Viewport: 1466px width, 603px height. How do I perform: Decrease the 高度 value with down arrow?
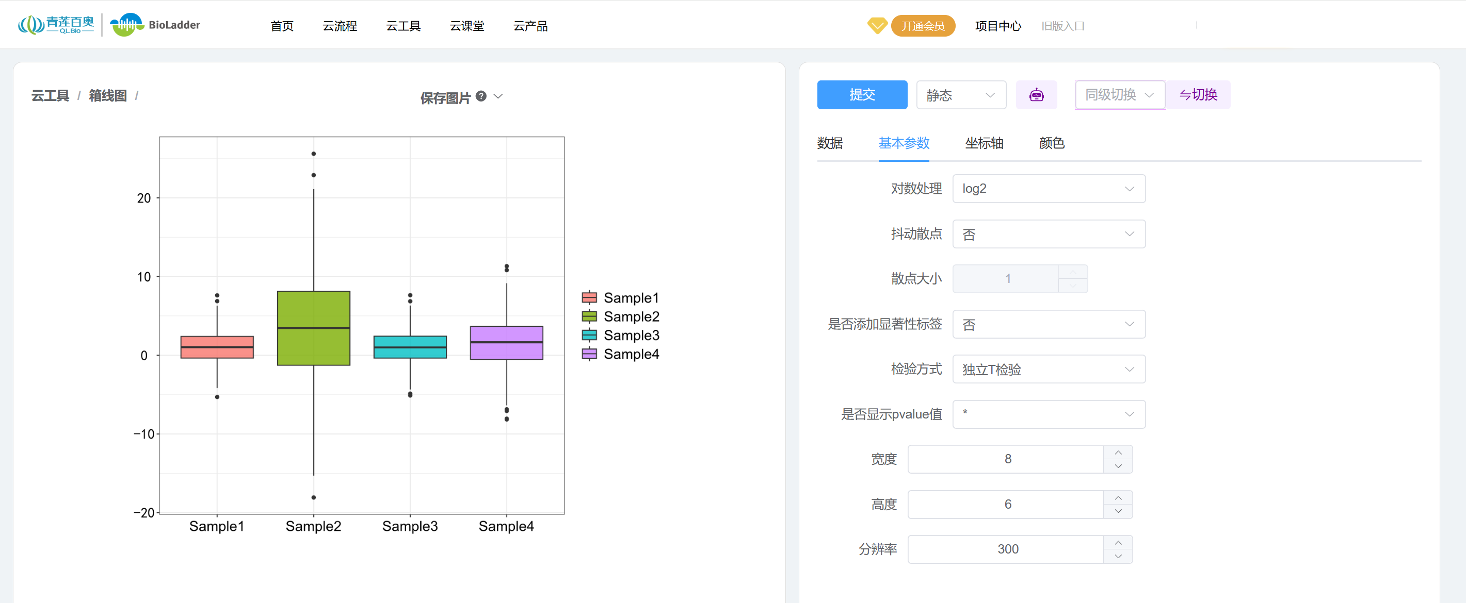point(1118,511)
